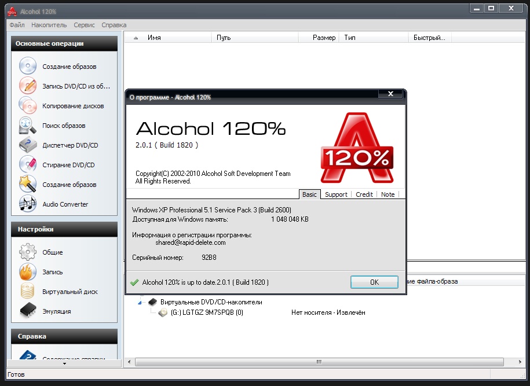Sort the list by Имя column
Viewport: 530px width, 386px height.
point(168,38)
